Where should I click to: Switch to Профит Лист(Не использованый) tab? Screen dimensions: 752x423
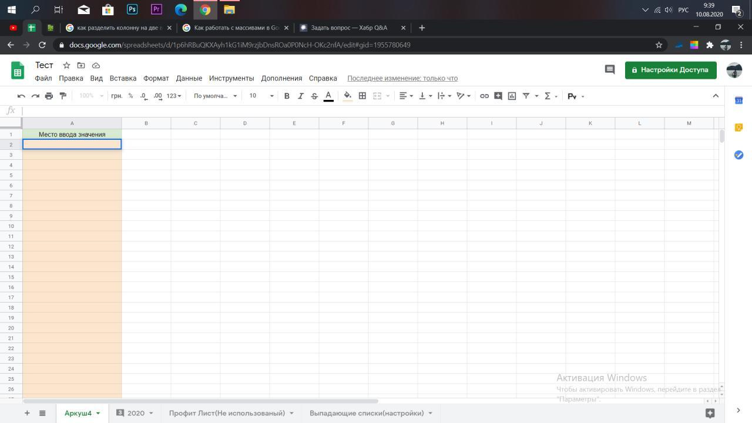[227, 413]
